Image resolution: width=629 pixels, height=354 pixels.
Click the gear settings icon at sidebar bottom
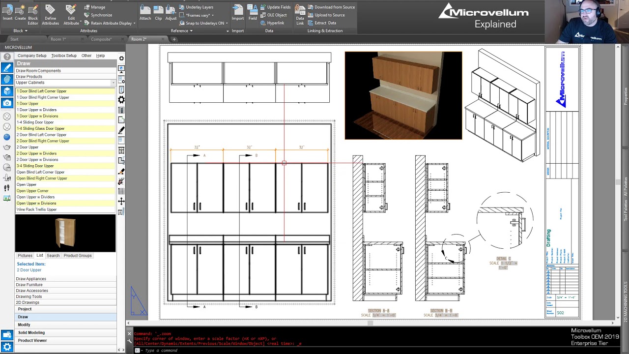[x=7, y=348]
